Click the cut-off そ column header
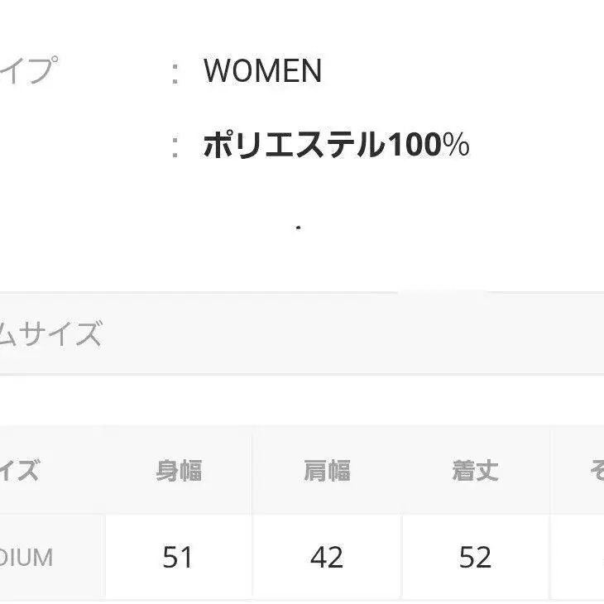 pyautogui.click(x=596, y=471)
